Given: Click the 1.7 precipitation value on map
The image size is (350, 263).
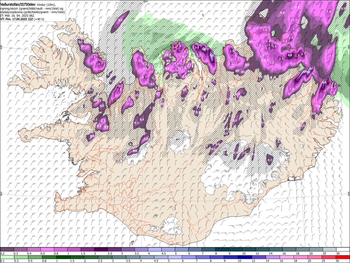Looking at the screenshot, I should (x=177, y=70).
